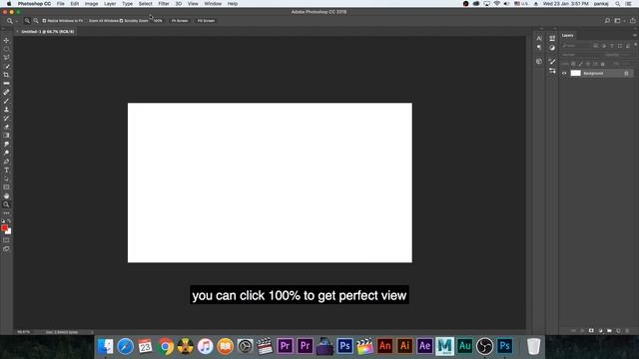This screenshot has width=639, height=359.
Task: Click the 100% zoom button
Action: point(158,20)
